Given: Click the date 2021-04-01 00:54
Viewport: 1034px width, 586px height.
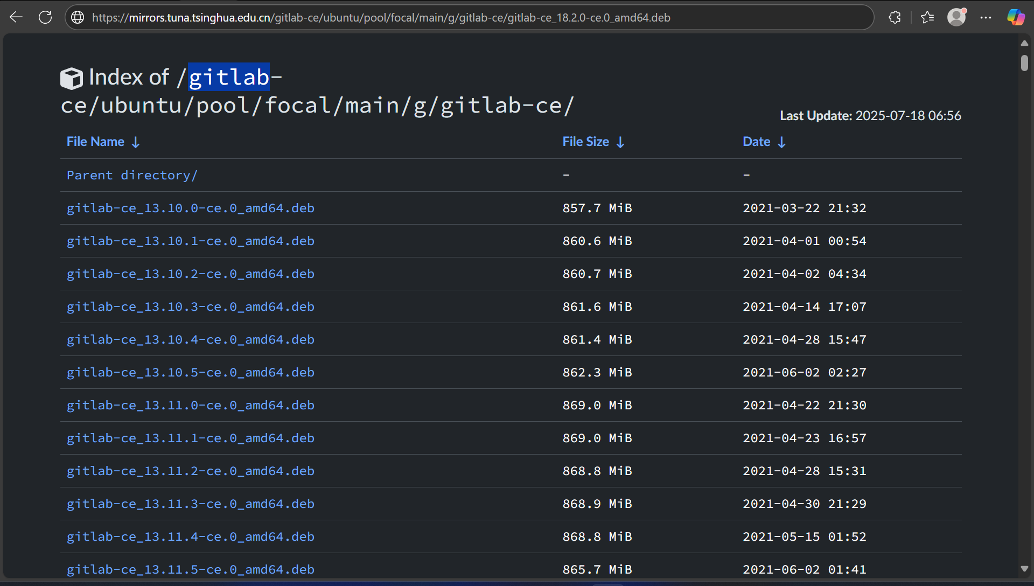Looking at the screenshot, I should pos(805,241).
